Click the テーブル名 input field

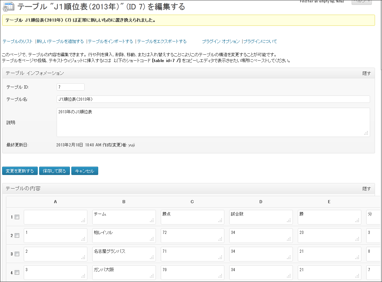pyautogui.click(x=213, y=99)
